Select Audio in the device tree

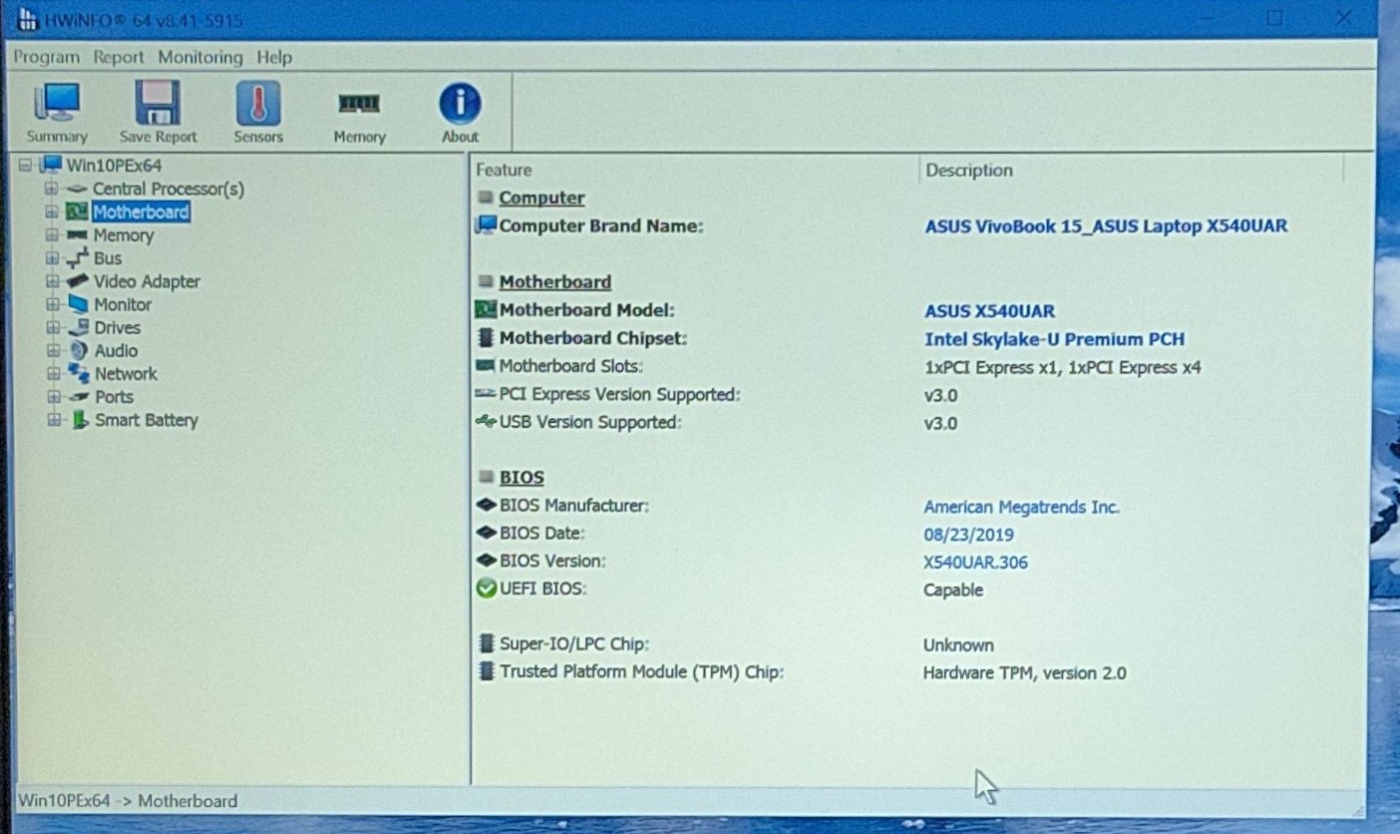(117, 350)
